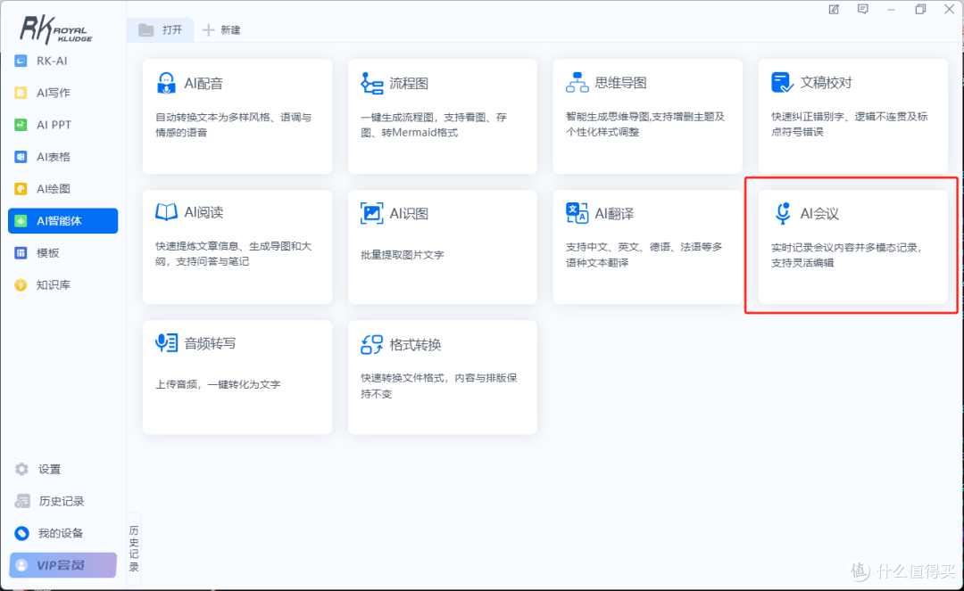Click the RK-AI sidebar icon
Image resolution: width=964 pixels, height=591 pixels.
[21, 61]
